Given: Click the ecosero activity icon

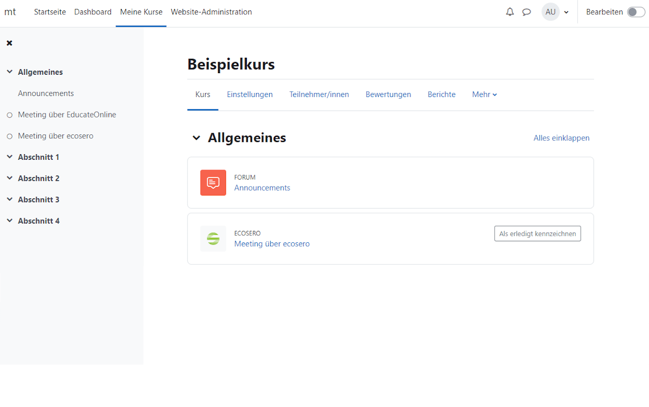Looking at the screenshot, I should click(x=213, y=238).
